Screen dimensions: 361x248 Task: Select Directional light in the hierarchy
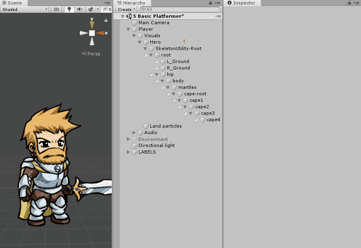(x=156, y=145)
